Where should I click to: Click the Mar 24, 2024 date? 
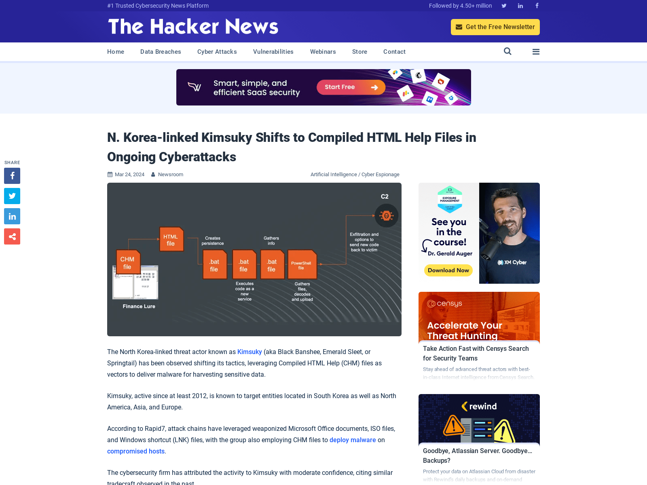[x=129, y=175]
